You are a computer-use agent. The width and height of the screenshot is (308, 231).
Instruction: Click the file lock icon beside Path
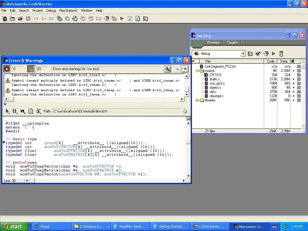(x=38, y=111)
